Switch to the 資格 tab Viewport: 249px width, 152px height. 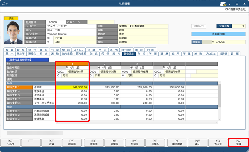tap(21, 50)
